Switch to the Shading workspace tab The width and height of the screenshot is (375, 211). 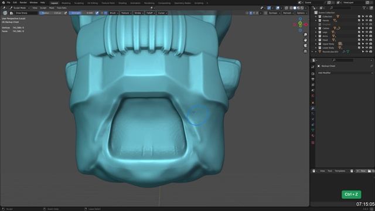(122, 3)
